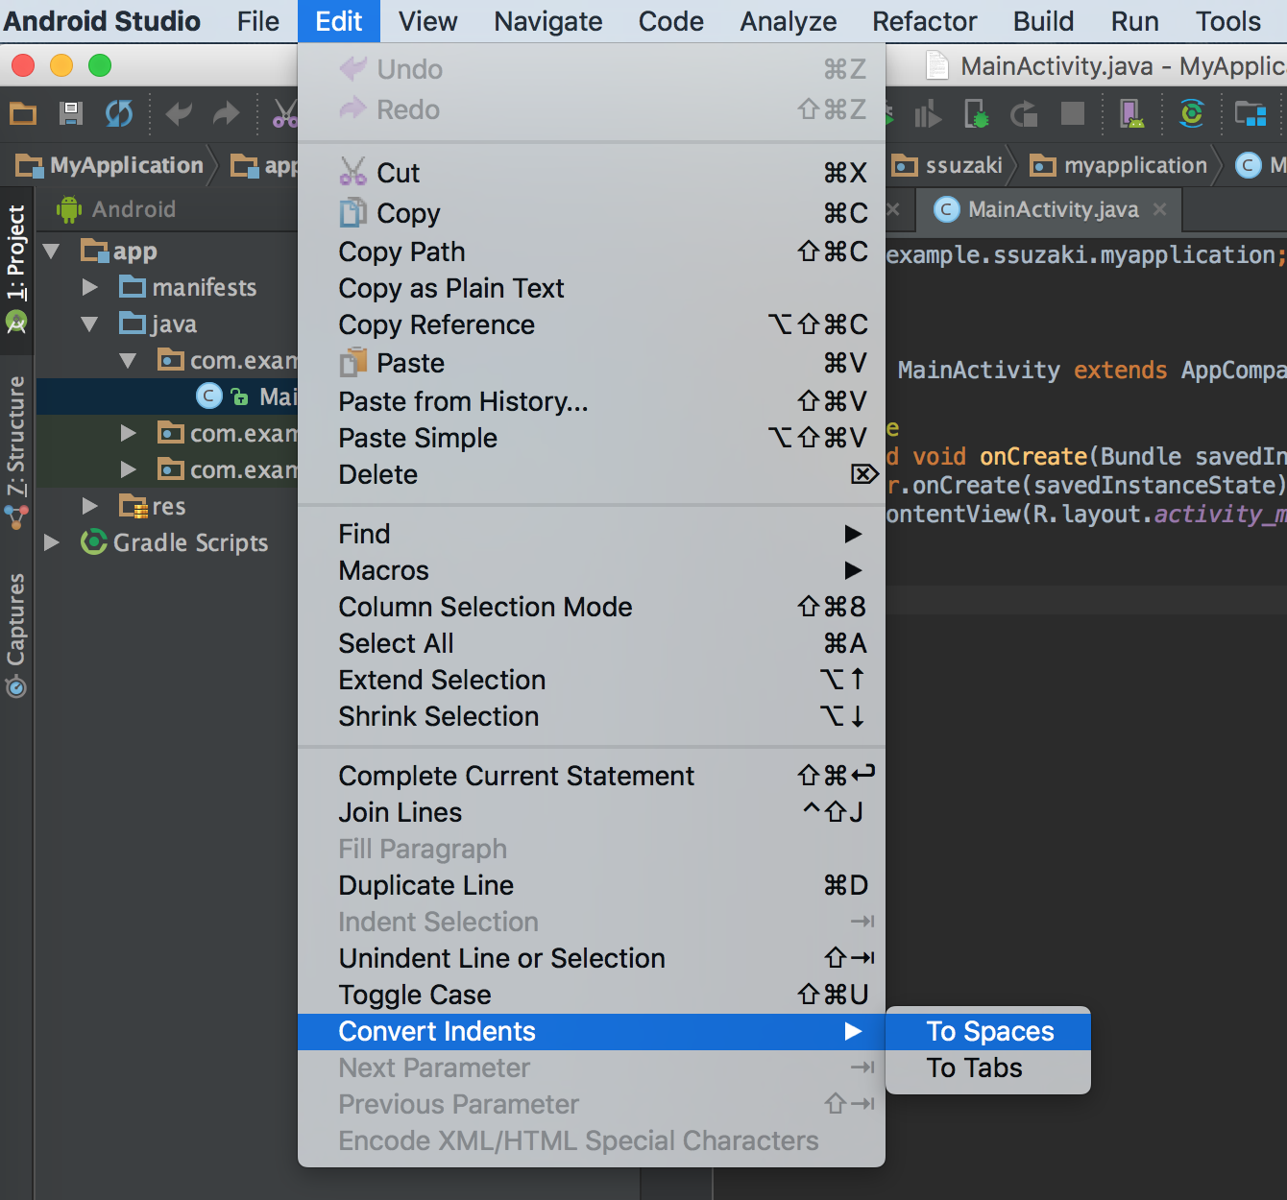Expand the manifests folder arrow

(90, 287)
